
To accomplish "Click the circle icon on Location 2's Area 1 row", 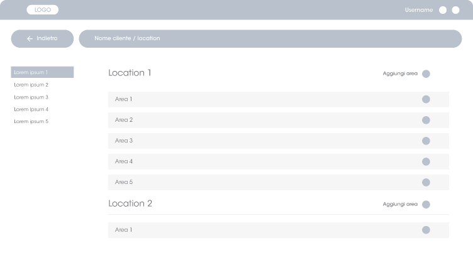I will click(426, 230).
